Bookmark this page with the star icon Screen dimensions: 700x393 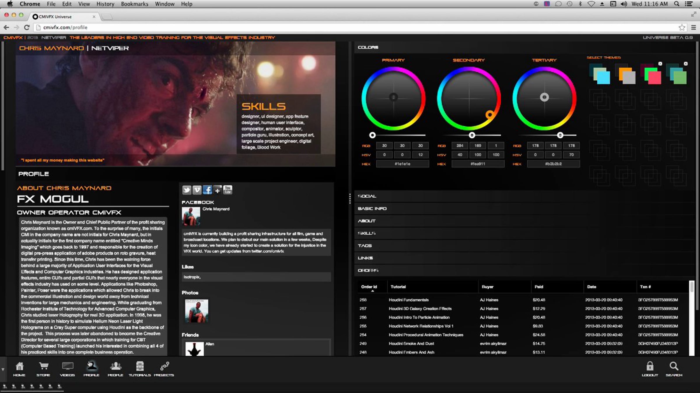coord(682,27)
